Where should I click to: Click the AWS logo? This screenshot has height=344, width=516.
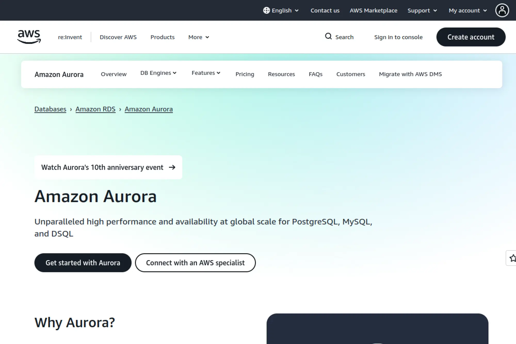pyautogui.click(x=29, y=37)
